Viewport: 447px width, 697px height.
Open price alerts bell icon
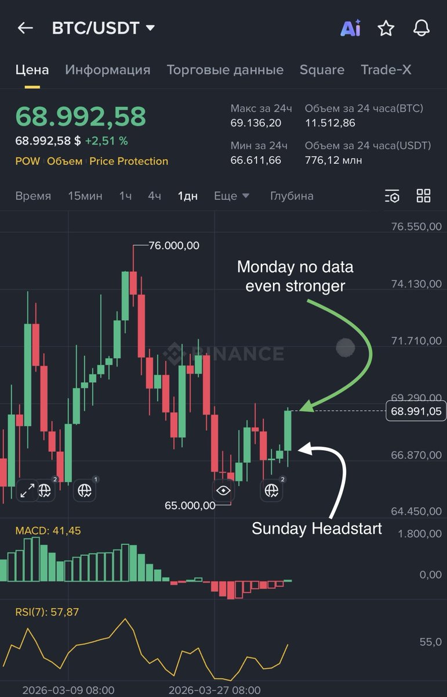pyautogui.click(x=421, y=28)
